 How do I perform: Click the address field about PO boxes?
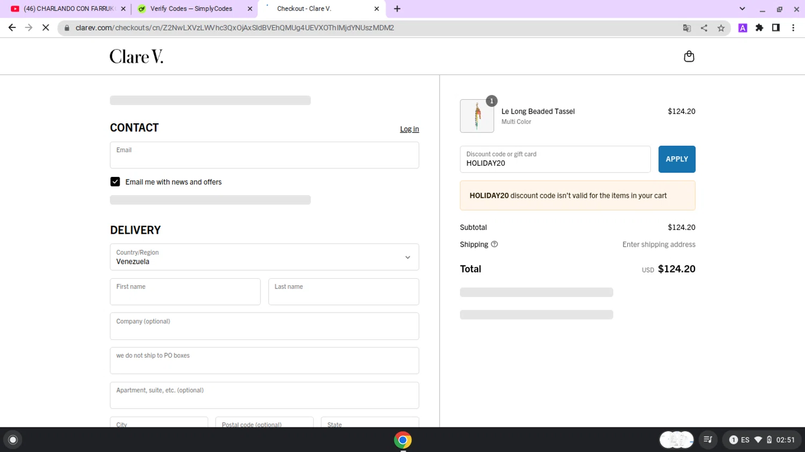264,361
